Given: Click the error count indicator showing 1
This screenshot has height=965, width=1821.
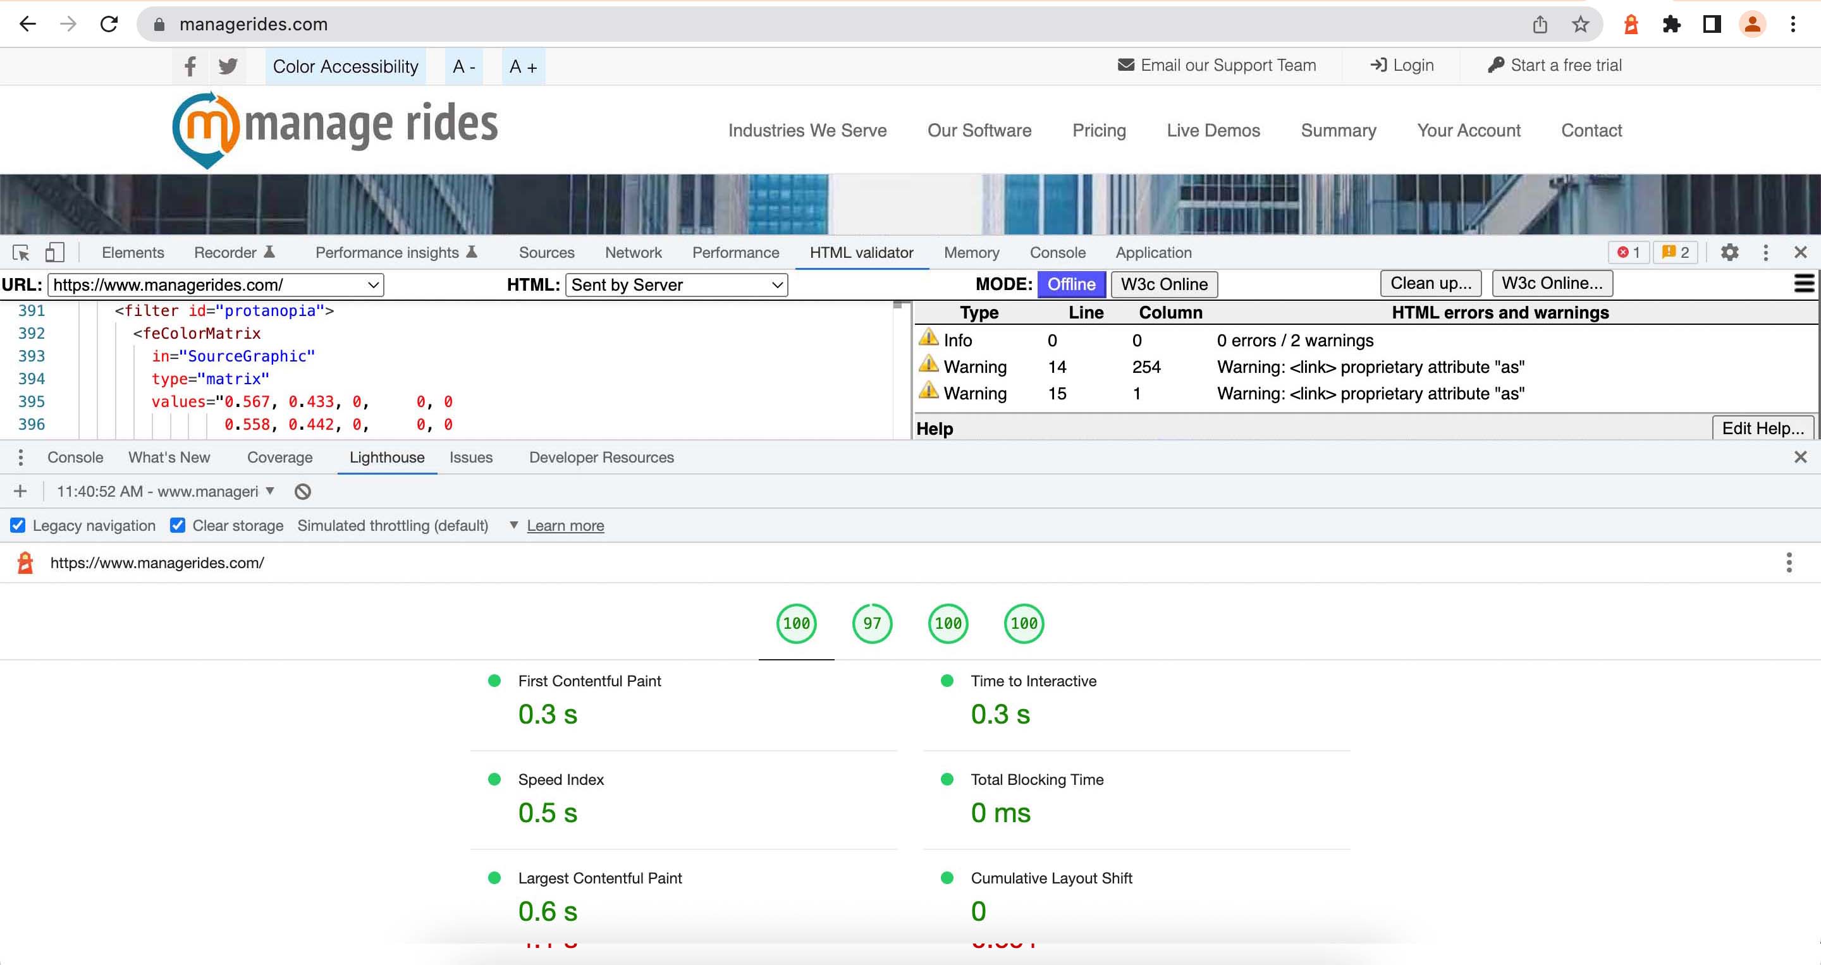Looking at the screenshot, I should click(x=1628, y=252).
